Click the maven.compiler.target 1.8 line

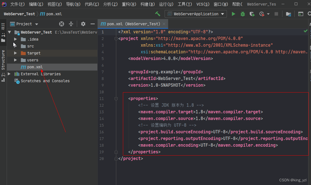pyautogui.click(x=201, y=112)
